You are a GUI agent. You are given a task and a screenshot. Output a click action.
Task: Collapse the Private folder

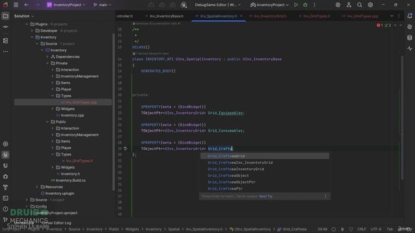coord(47,63)
